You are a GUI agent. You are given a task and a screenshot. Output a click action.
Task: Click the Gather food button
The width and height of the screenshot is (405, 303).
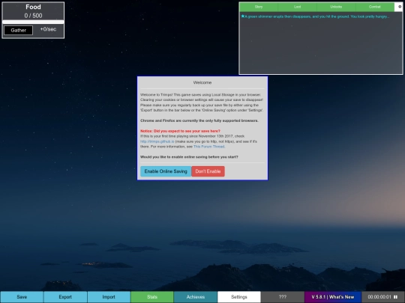click(18, 30)
